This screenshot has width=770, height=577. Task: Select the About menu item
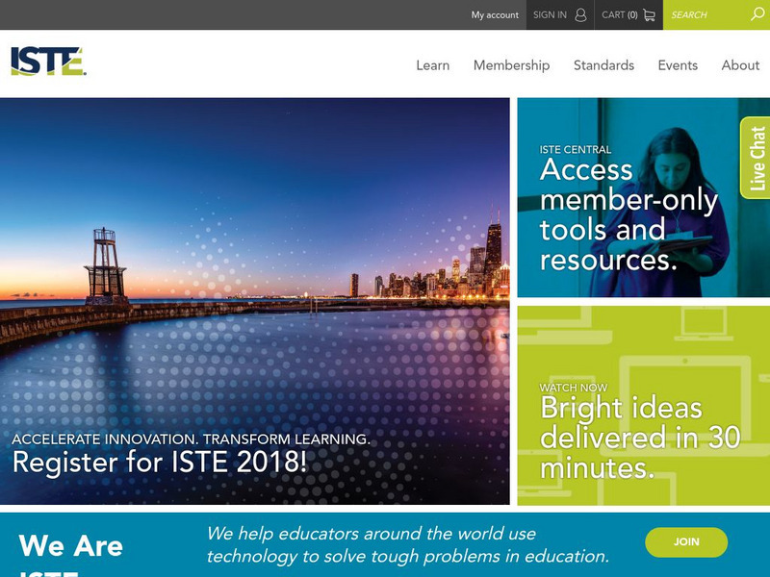(x=740, y=65)
